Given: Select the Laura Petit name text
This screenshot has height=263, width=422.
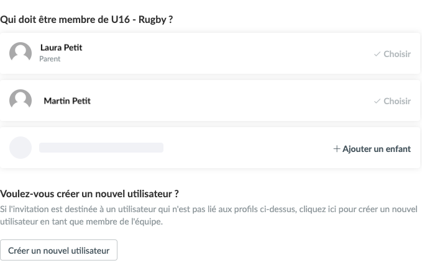Looking at the screenshot, I should click(61, 48).
